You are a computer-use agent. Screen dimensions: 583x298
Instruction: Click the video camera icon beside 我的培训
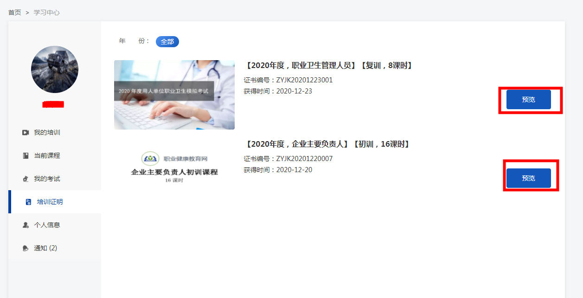coord(26,133)
